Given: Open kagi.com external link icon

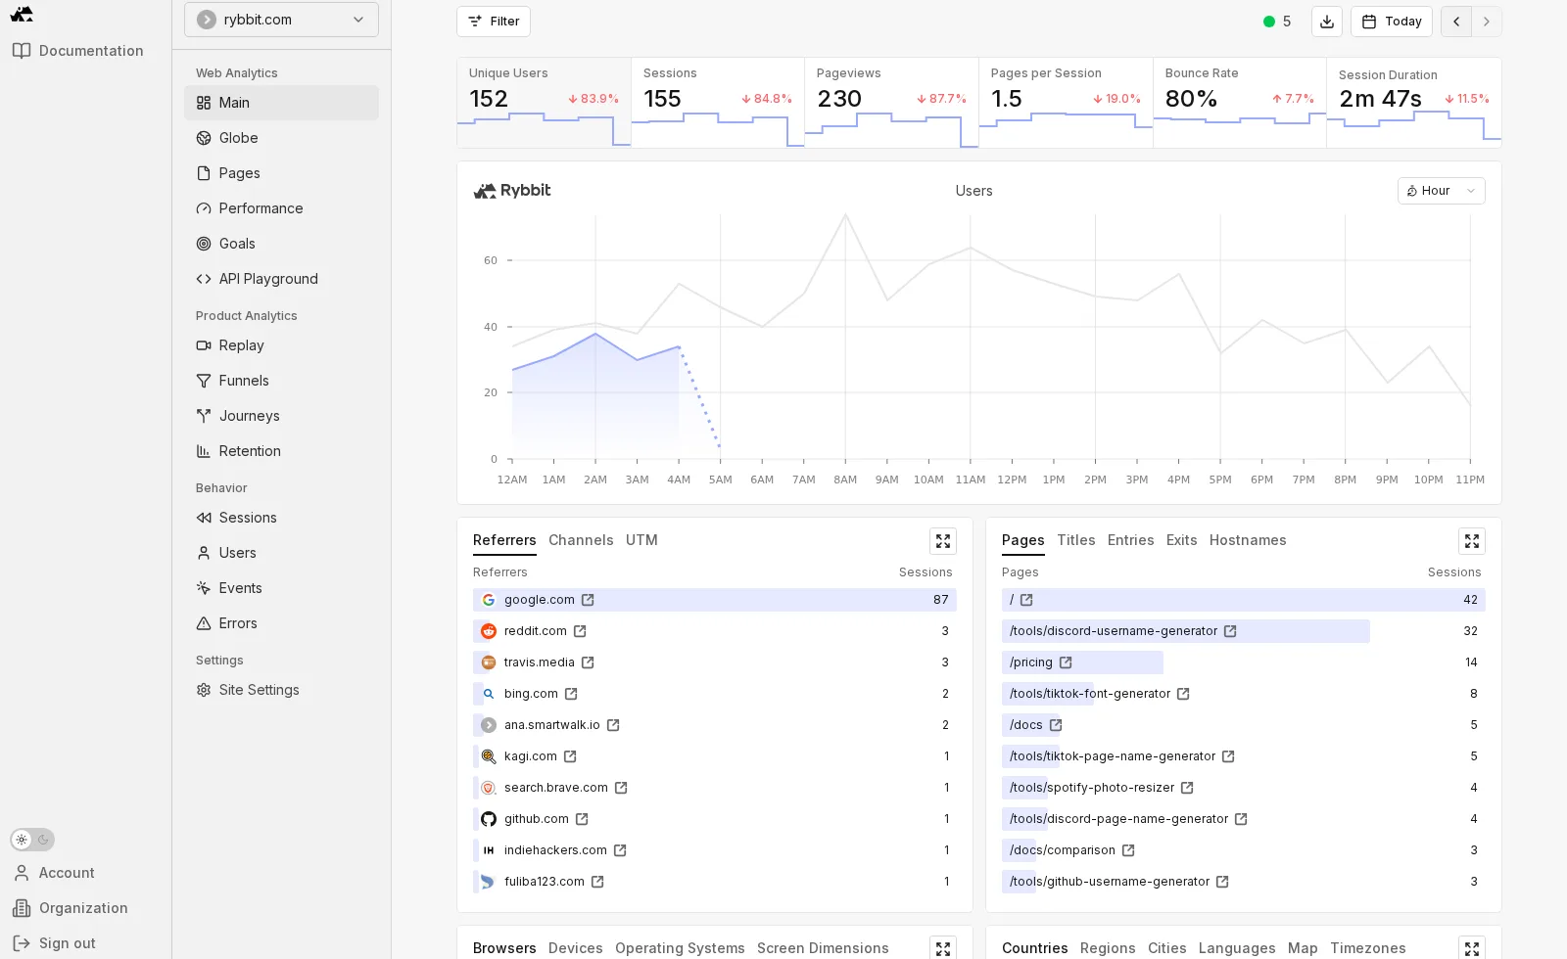Looking at the screenshot, I should [570, 756].
